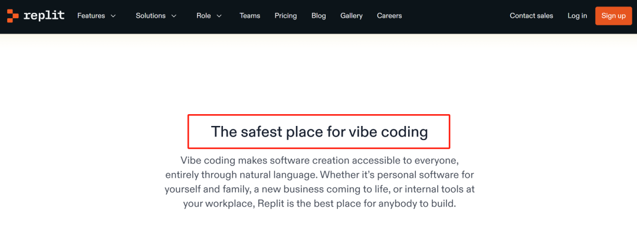The height and width of the screenshot is (226, 637).
Task: Click the line Replit is the best place for anybody
Action: [x=319, y=203]
